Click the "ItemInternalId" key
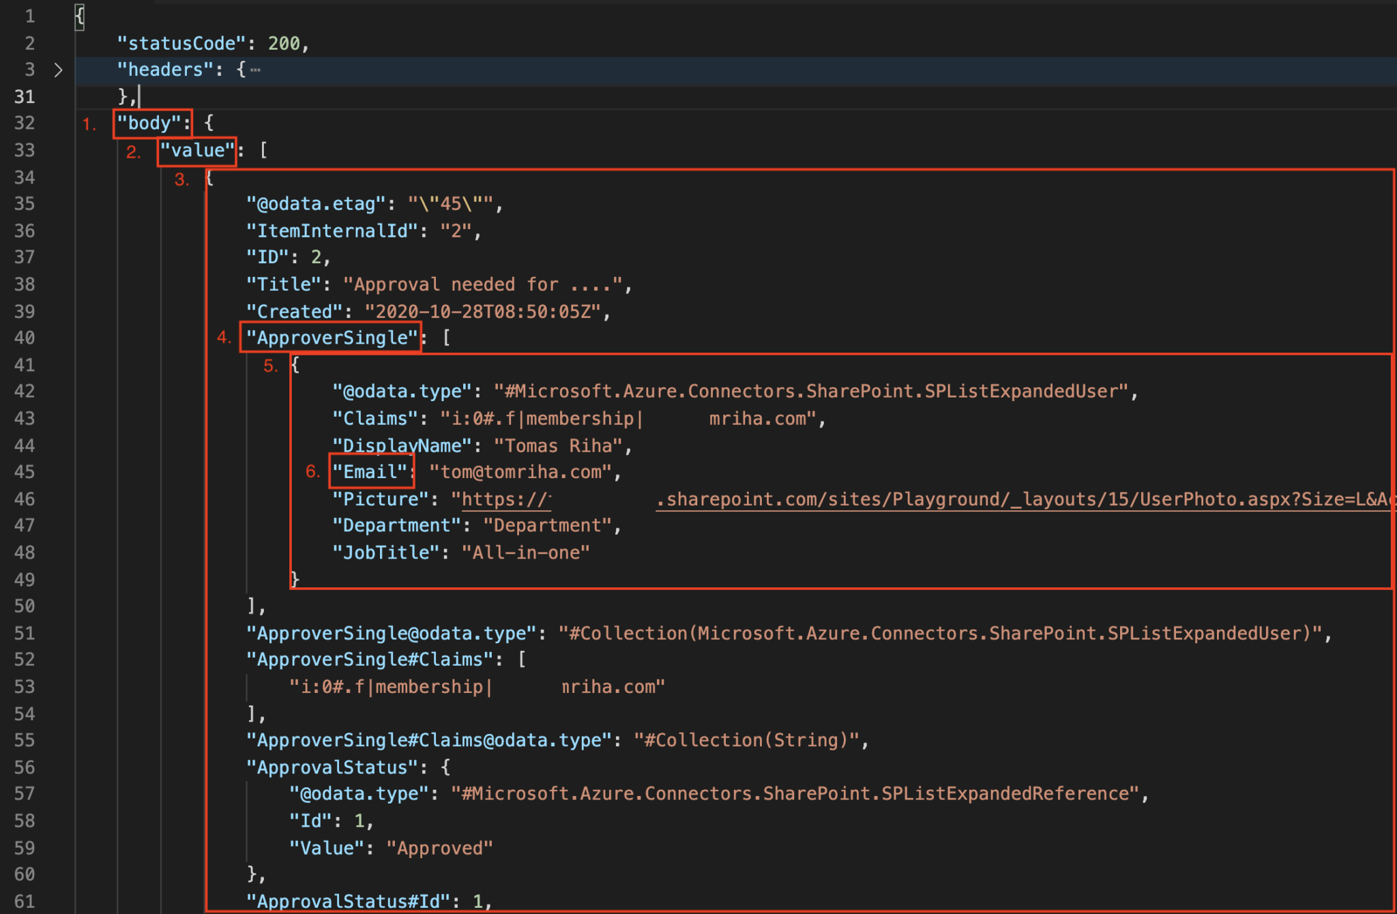 click(332, 231)
